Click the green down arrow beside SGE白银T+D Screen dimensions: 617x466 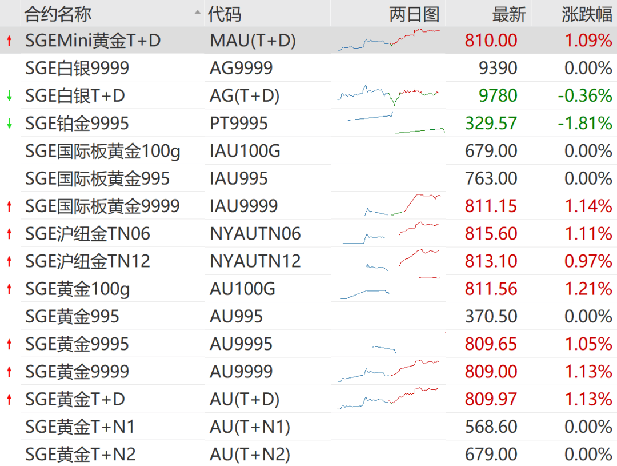pos(8,95)
